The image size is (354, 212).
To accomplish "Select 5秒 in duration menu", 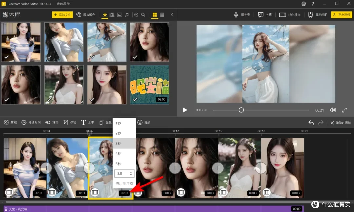I will [x=125, y=164].
